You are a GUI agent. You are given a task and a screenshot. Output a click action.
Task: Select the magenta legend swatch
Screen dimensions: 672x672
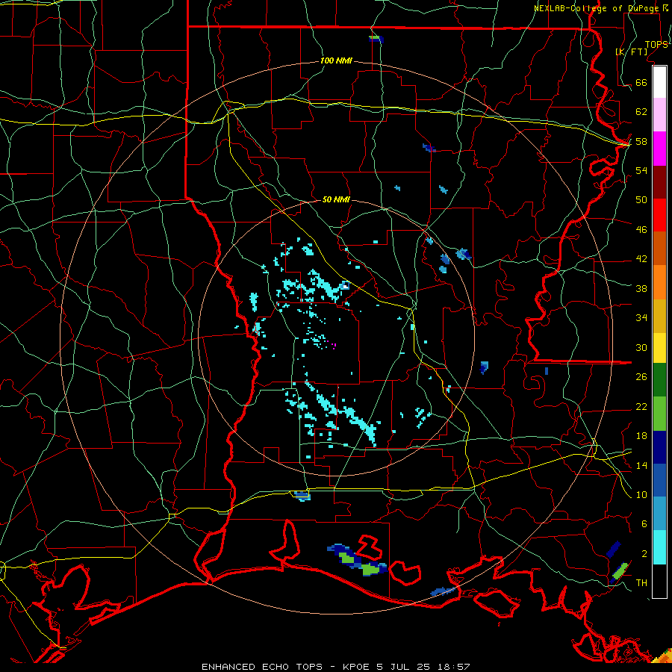659,149
